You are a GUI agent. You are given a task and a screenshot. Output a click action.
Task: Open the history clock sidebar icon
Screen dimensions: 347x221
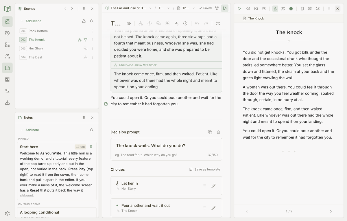7,33
